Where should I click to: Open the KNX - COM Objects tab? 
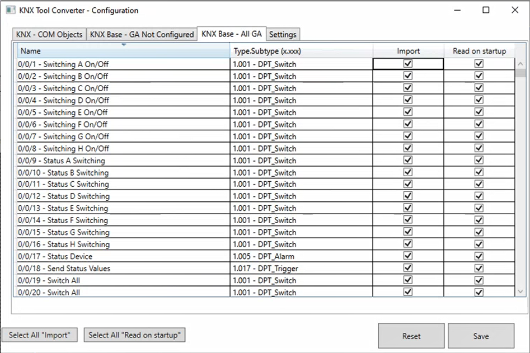coord(48,34)
